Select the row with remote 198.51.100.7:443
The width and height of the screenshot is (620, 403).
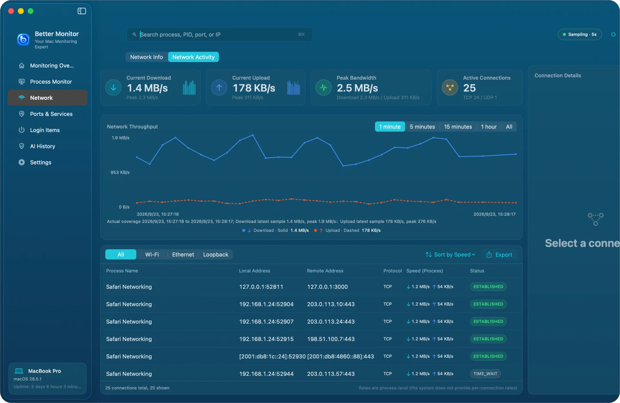pos(311,339)
